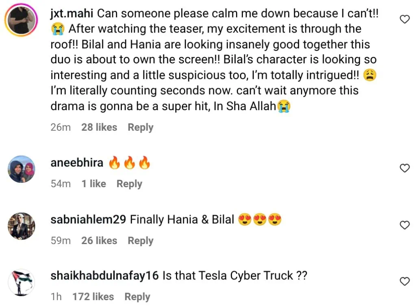Open jxt.mahi username link

click(72, 13)
